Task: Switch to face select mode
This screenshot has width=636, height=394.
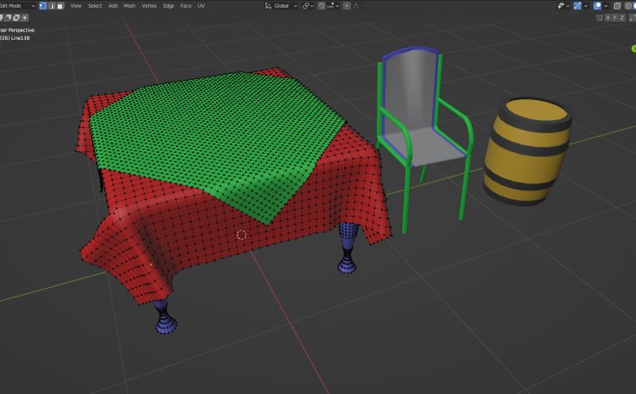Action: click(59, 5)
